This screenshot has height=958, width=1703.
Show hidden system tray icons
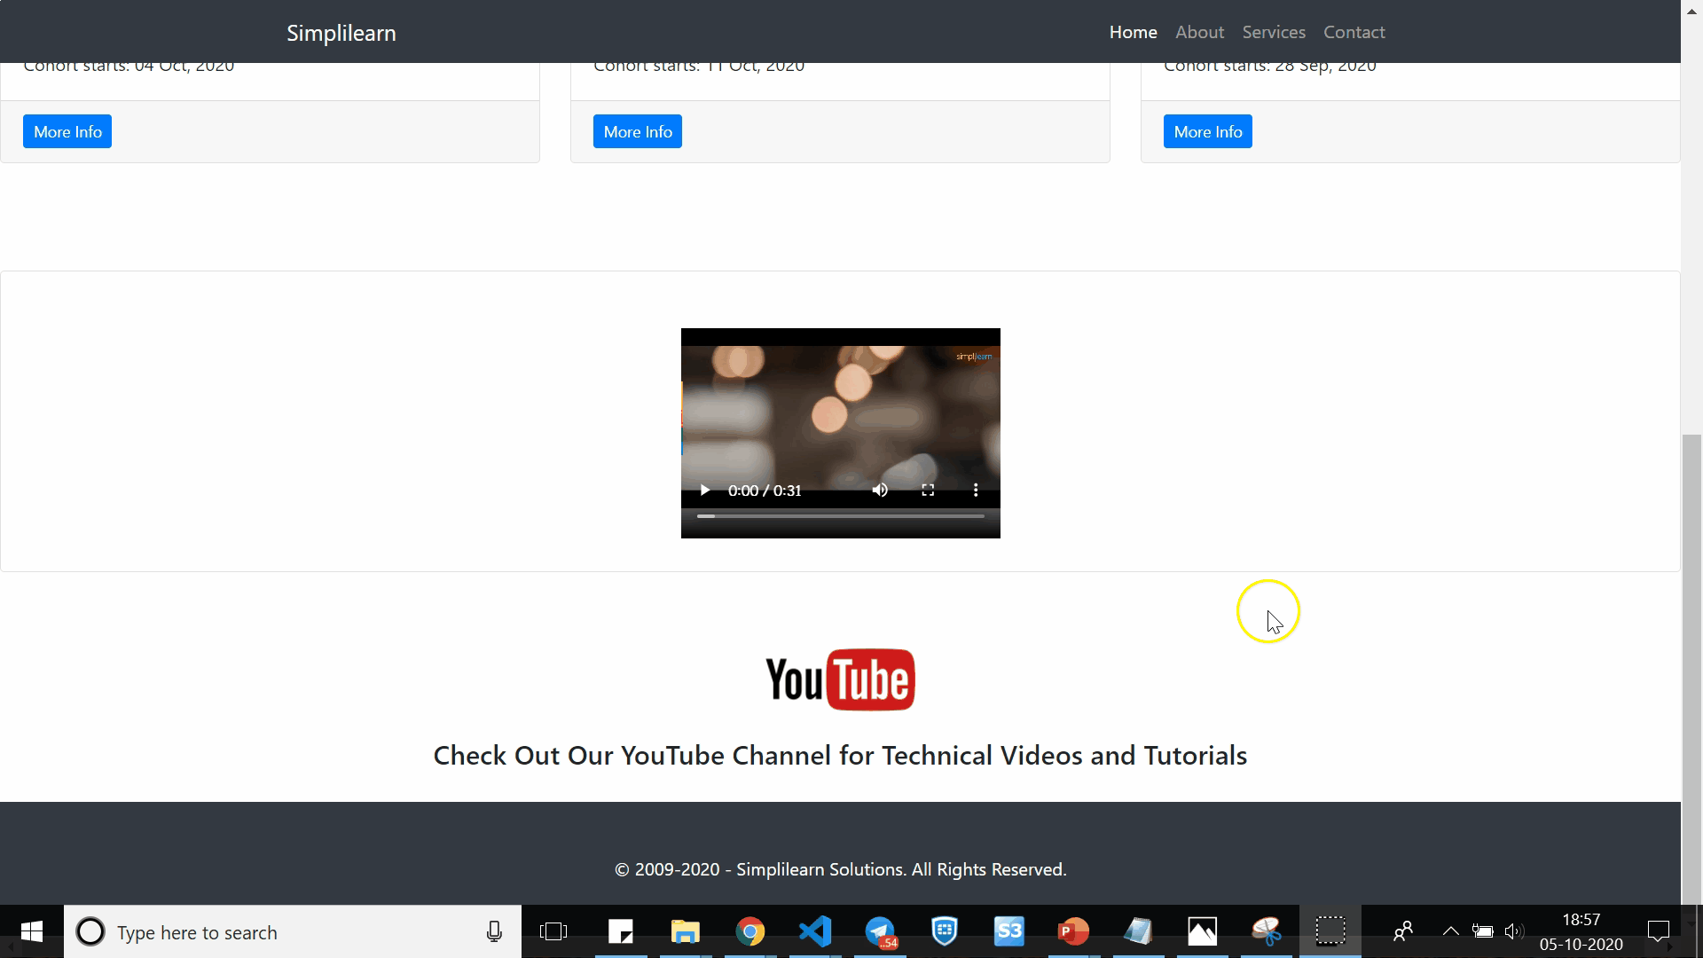1451,931
